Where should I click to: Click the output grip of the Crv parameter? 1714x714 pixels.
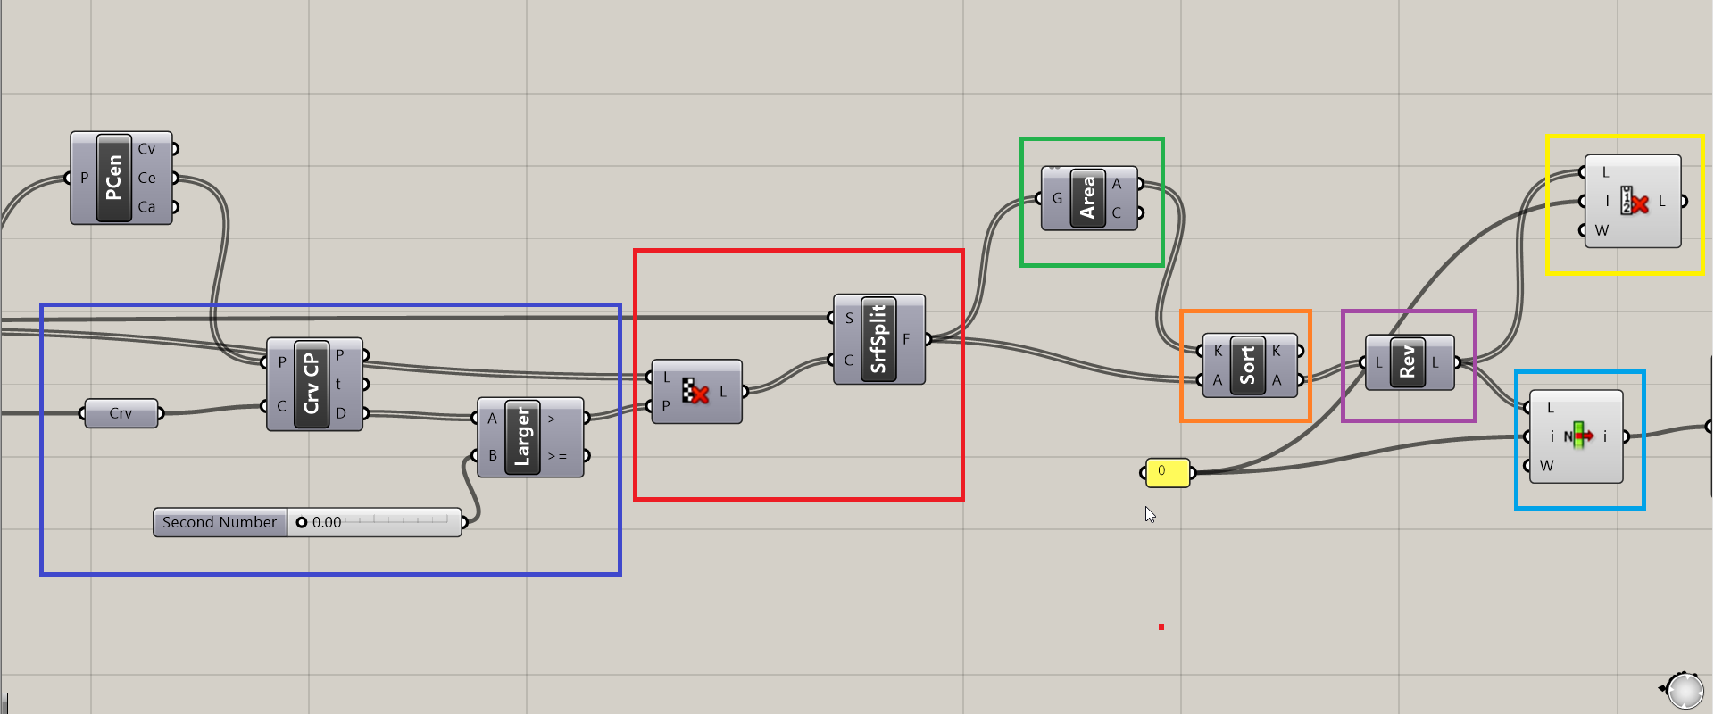162,413
